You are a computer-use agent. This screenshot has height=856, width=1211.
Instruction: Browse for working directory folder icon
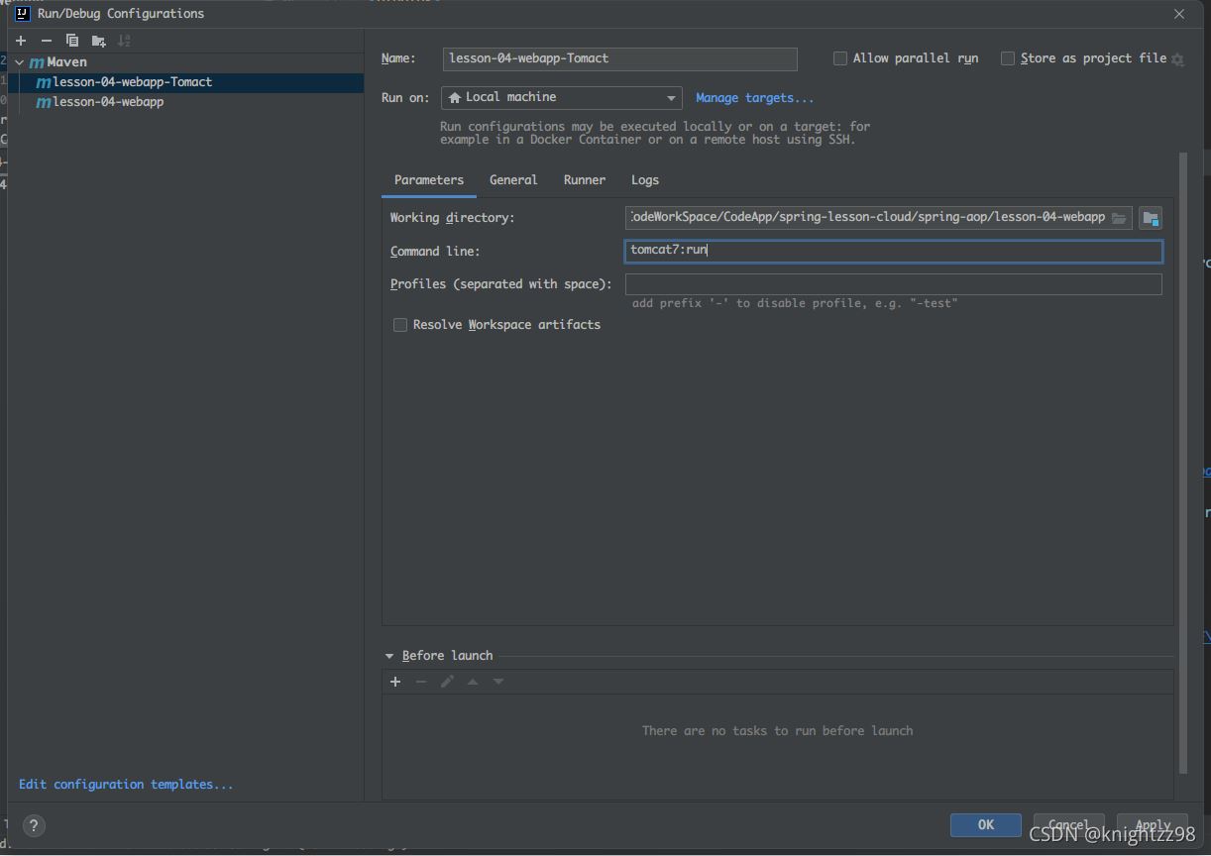pyautogui.click(x=1119, y=218)
